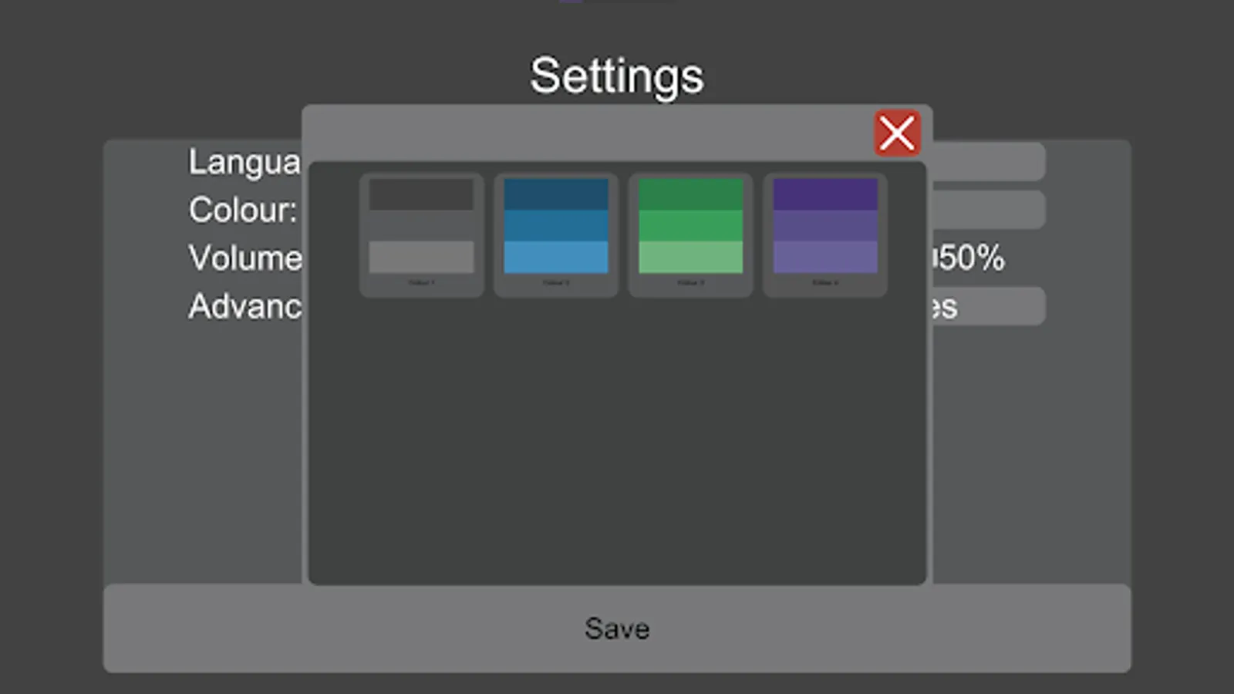Click the Language label

pos(244,162)
